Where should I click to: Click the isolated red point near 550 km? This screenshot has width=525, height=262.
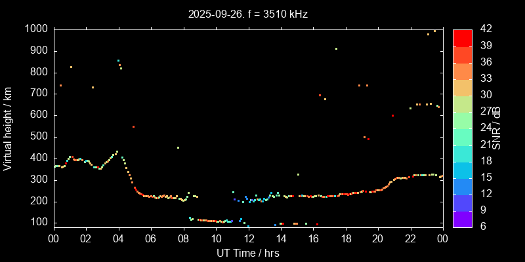click(x=133, y=126)
